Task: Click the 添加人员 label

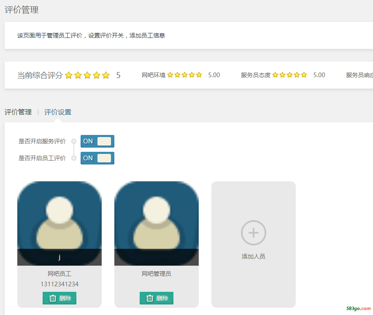Action: pyautogui.click(x=253, y=256)
